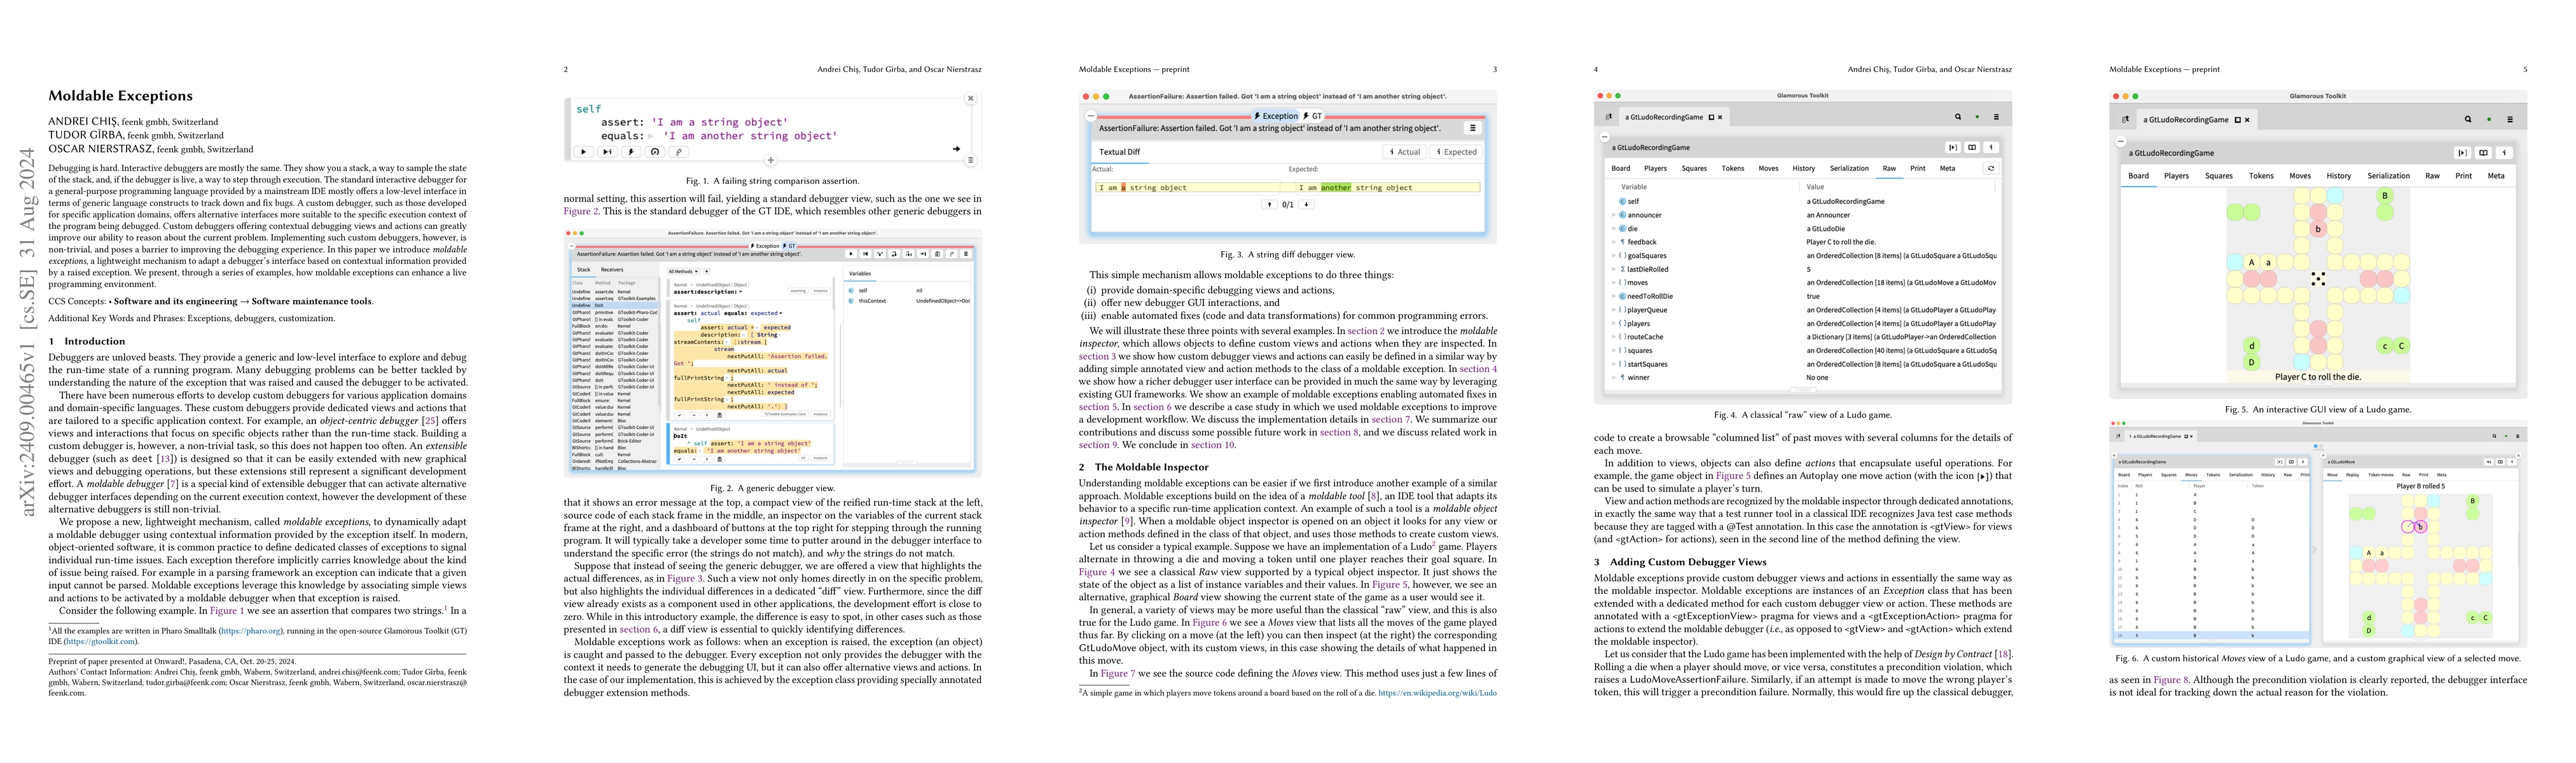Click the round minus button in Fig. 5
Viewport: 2576px width, 763px height.
pos(2121,141)
